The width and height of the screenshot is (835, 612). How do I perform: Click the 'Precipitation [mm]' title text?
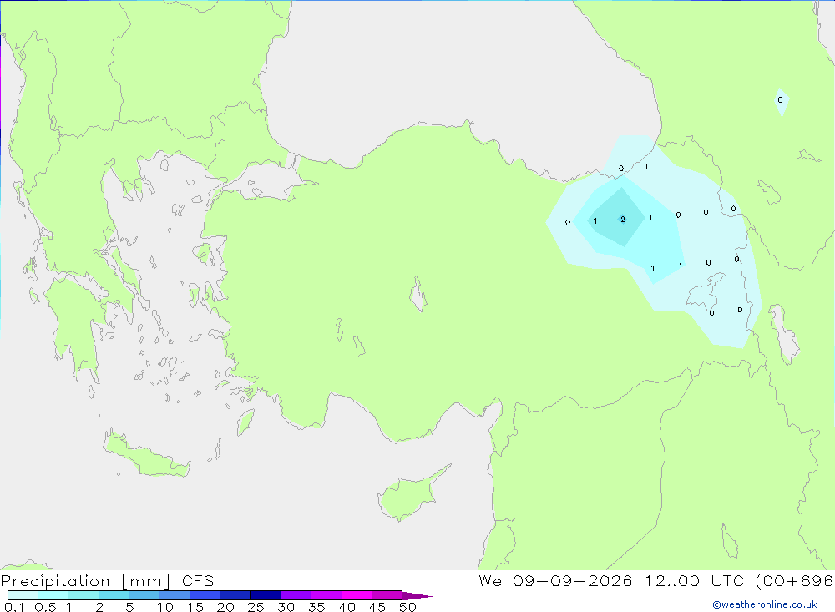click(85, 581)
